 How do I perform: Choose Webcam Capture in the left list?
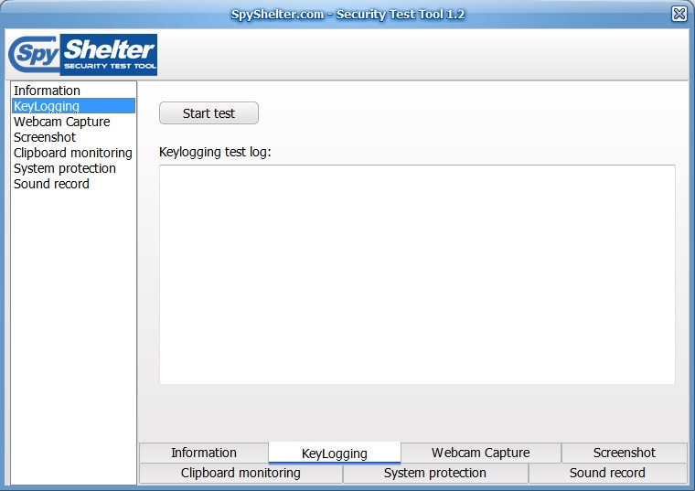click(x=73, y=122)
